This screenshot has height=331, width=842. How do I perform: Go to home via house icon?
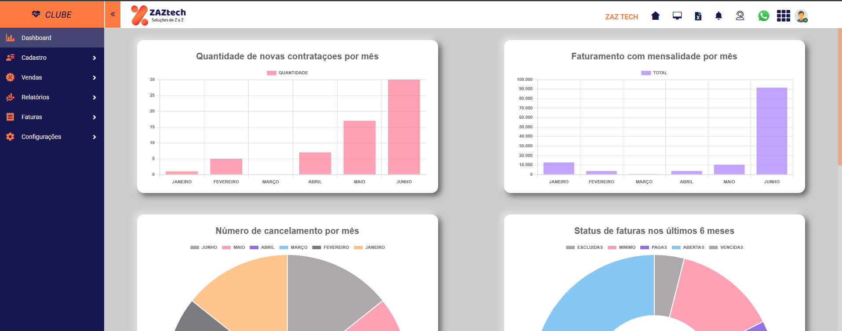pyautogui.click(x=655, y=16)
